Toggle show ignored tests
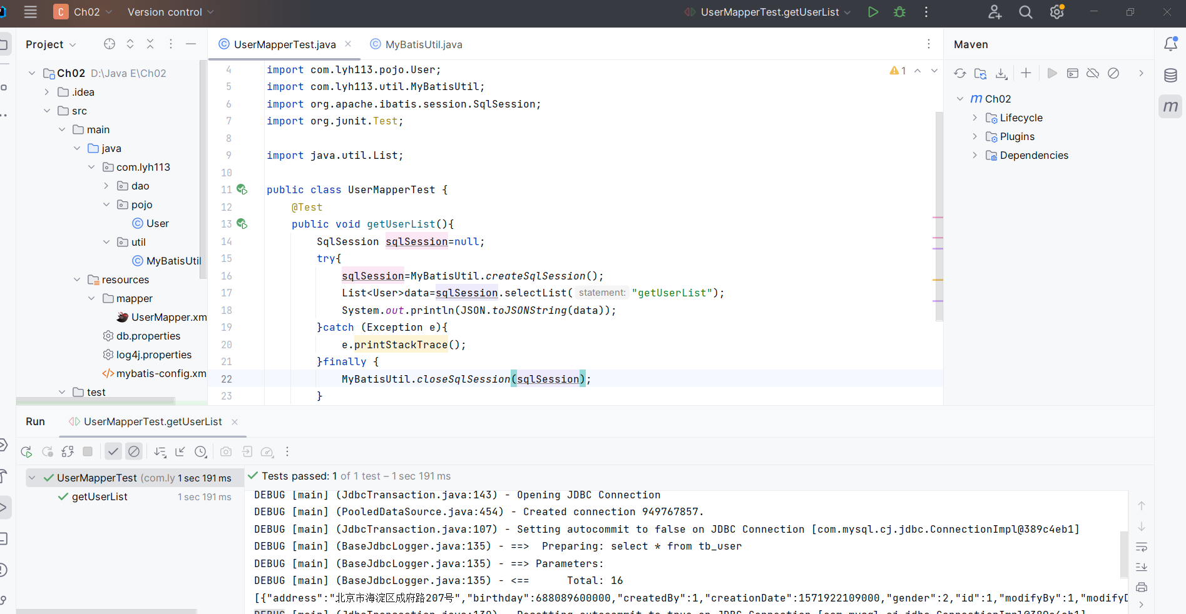1186x614 pixels. [134, 451]
